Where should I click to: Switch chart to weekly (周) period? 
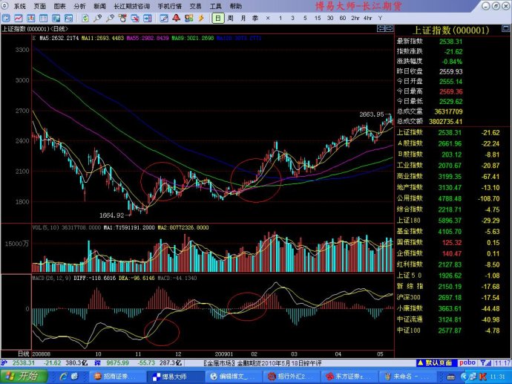(231, 18)
